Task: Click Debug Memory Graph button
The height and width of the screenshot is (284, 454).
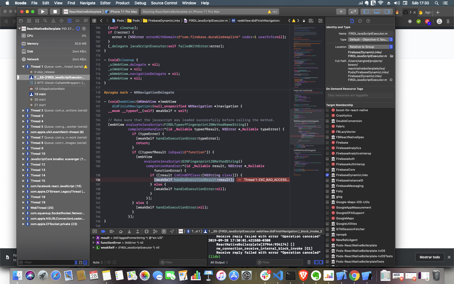Action: click(x=155, y=232)
